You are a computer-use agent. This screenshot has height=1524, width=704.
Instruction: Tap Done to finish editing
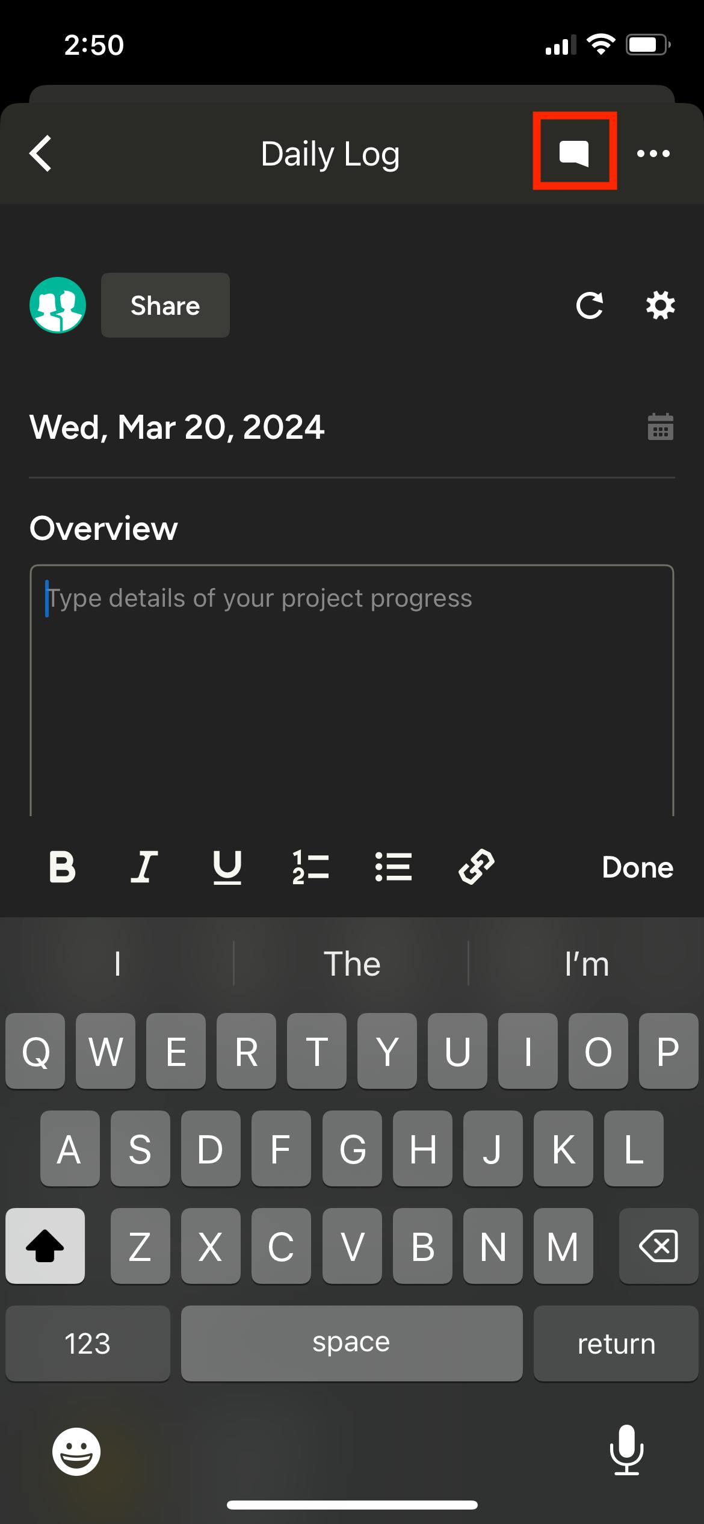[637, 867]
